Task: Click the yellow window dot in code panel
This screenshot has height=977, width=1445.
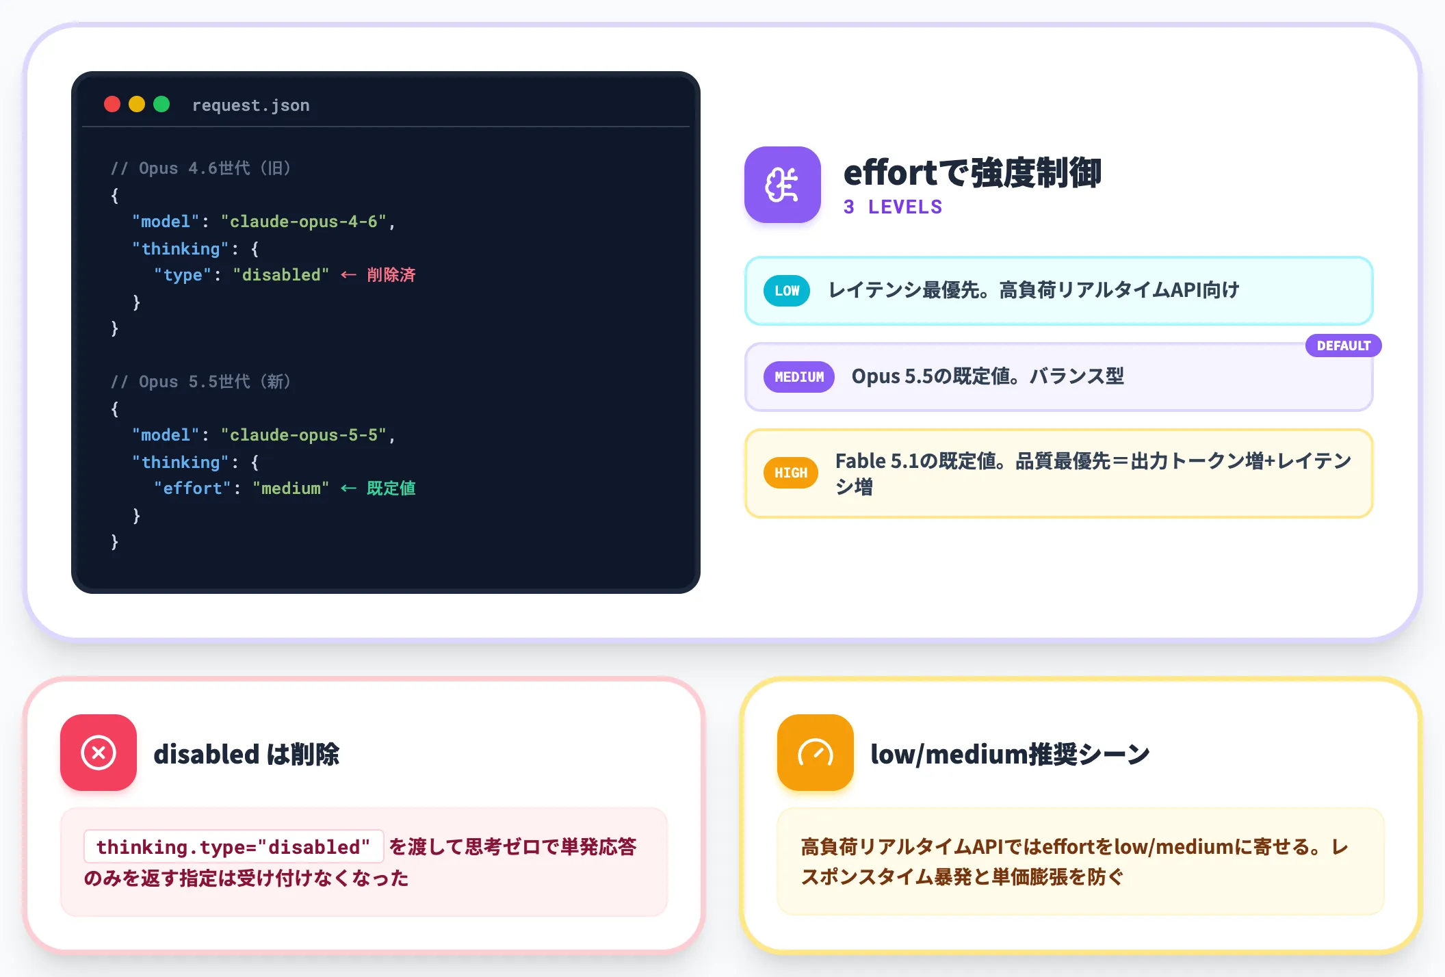Action: pos(137,104)
